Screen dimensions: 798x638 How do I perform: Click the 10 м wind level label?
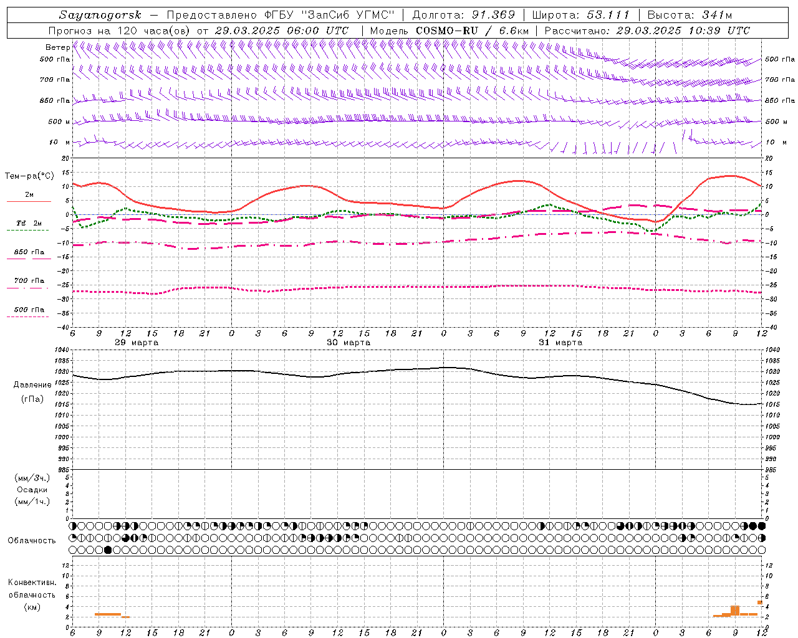click(x=59, y=143)
